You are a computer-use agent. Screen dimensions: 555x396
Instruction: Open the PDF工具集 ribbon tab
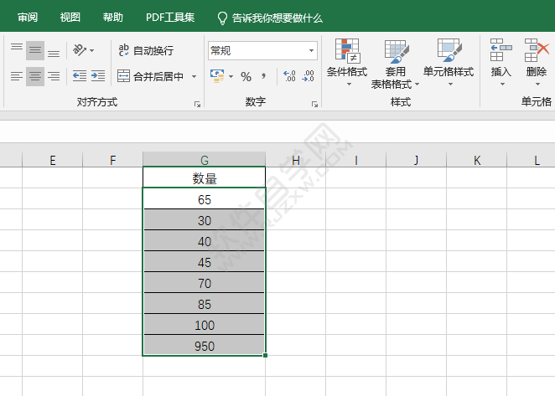[x=170, y=18]
